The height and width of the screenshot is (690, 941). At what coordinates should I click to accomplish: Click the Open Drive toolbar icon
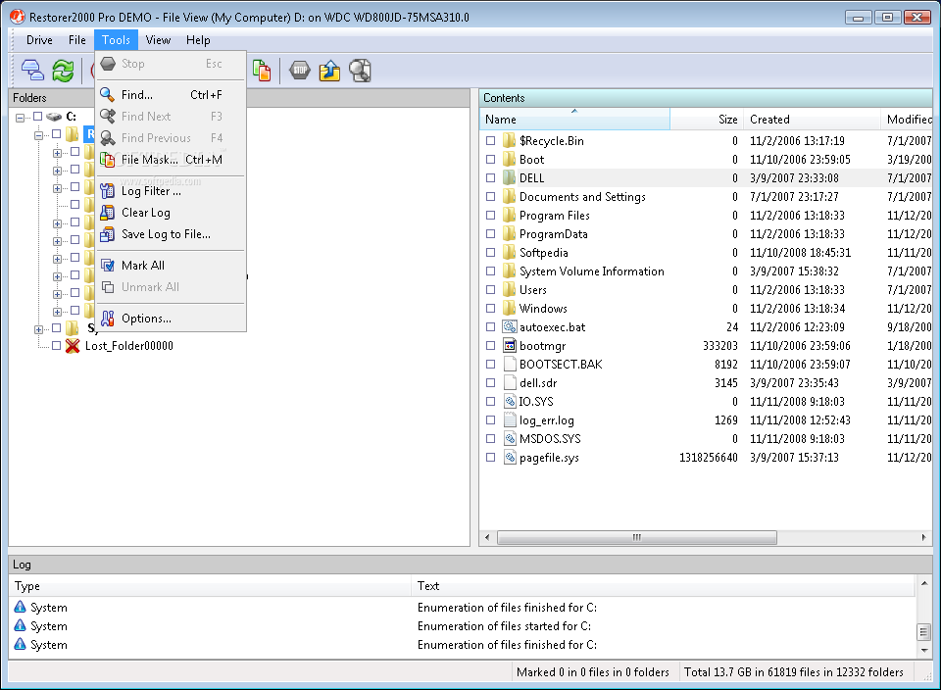[32, 71]
